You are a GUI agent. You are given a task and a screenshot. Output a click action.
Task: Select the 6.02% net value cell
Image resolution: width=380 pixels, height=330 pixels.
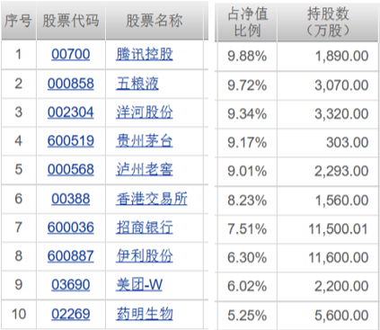247,286
